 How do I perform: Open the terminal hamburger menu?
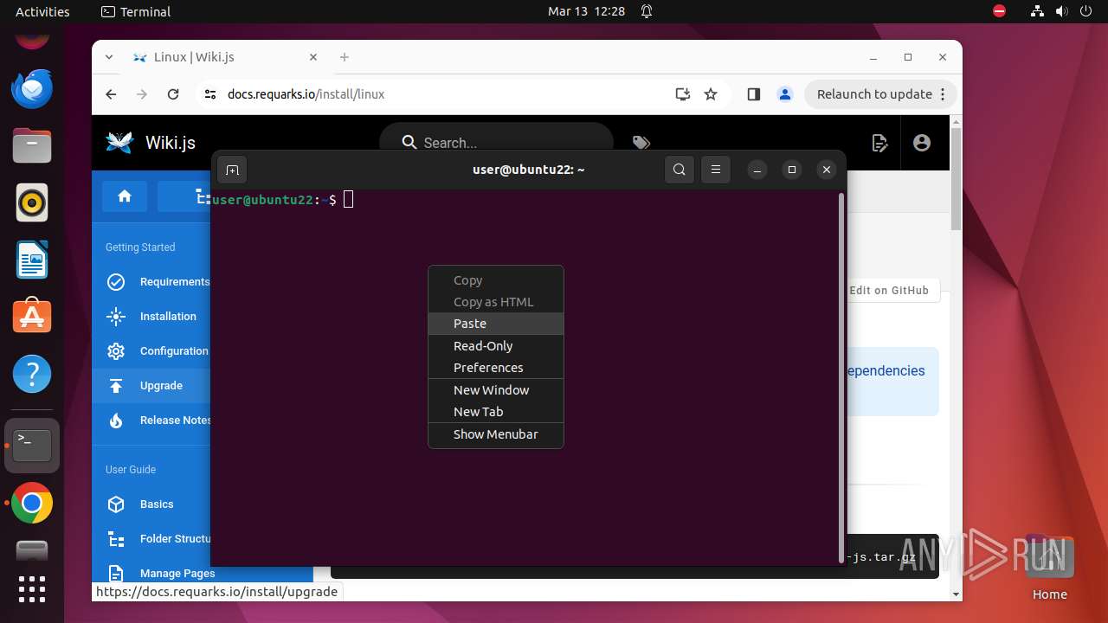716,170
